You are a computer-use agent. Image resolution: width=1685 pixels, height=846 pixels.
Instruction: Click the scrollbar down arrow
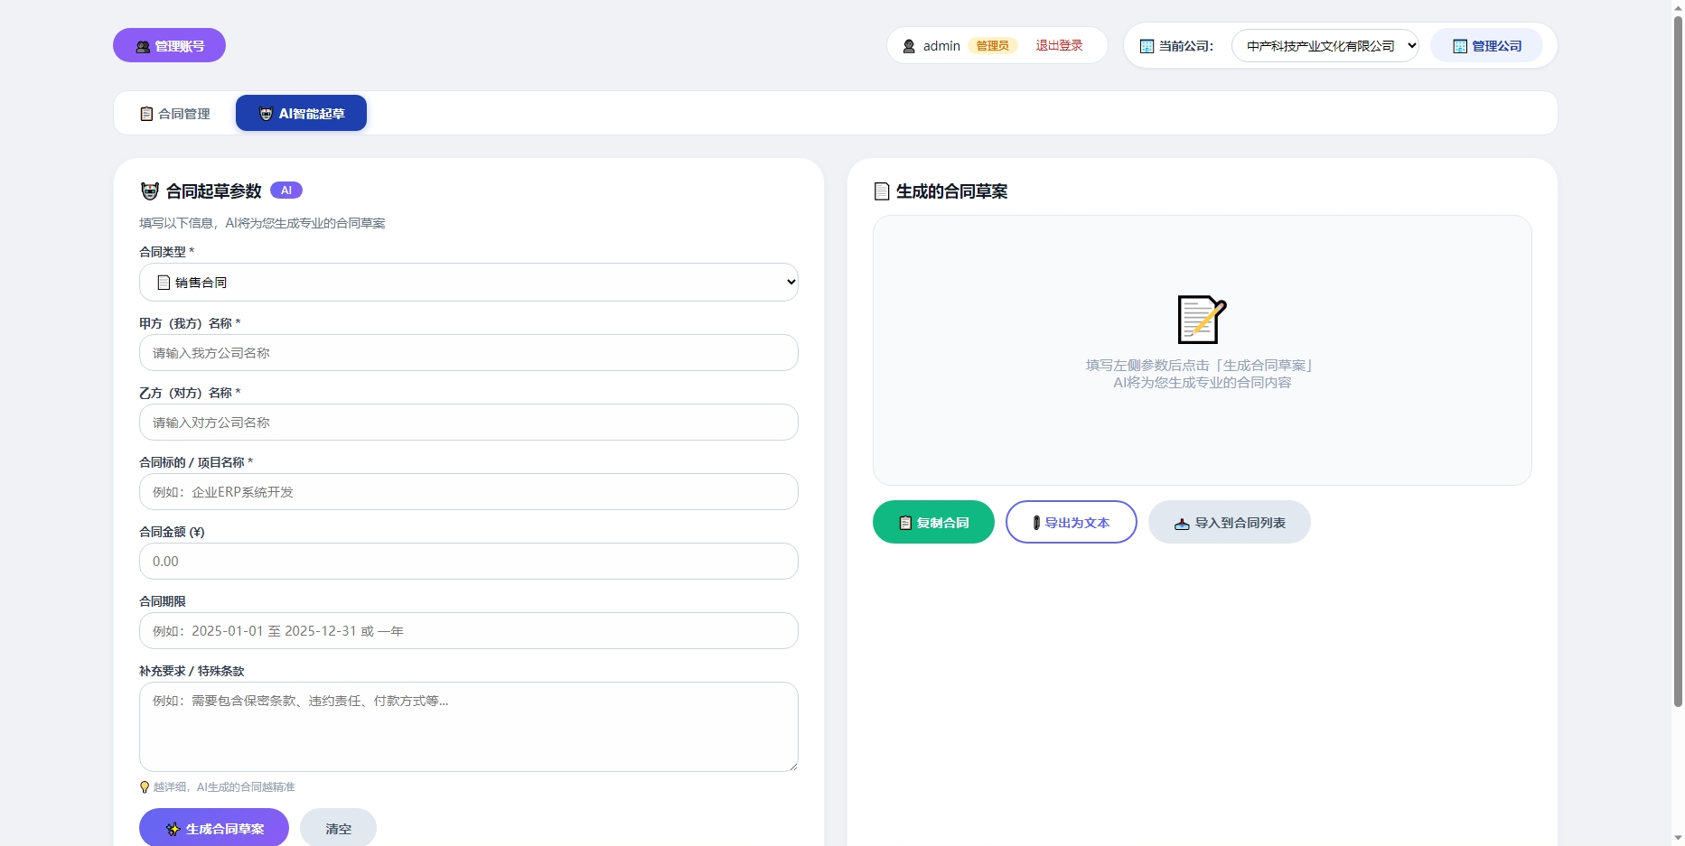click(1678, 838)
